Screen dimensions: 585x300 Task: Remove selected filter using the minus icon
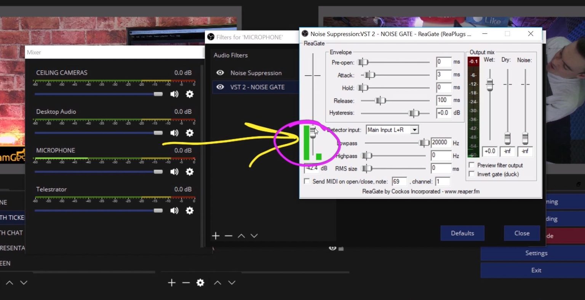[228, 236]
